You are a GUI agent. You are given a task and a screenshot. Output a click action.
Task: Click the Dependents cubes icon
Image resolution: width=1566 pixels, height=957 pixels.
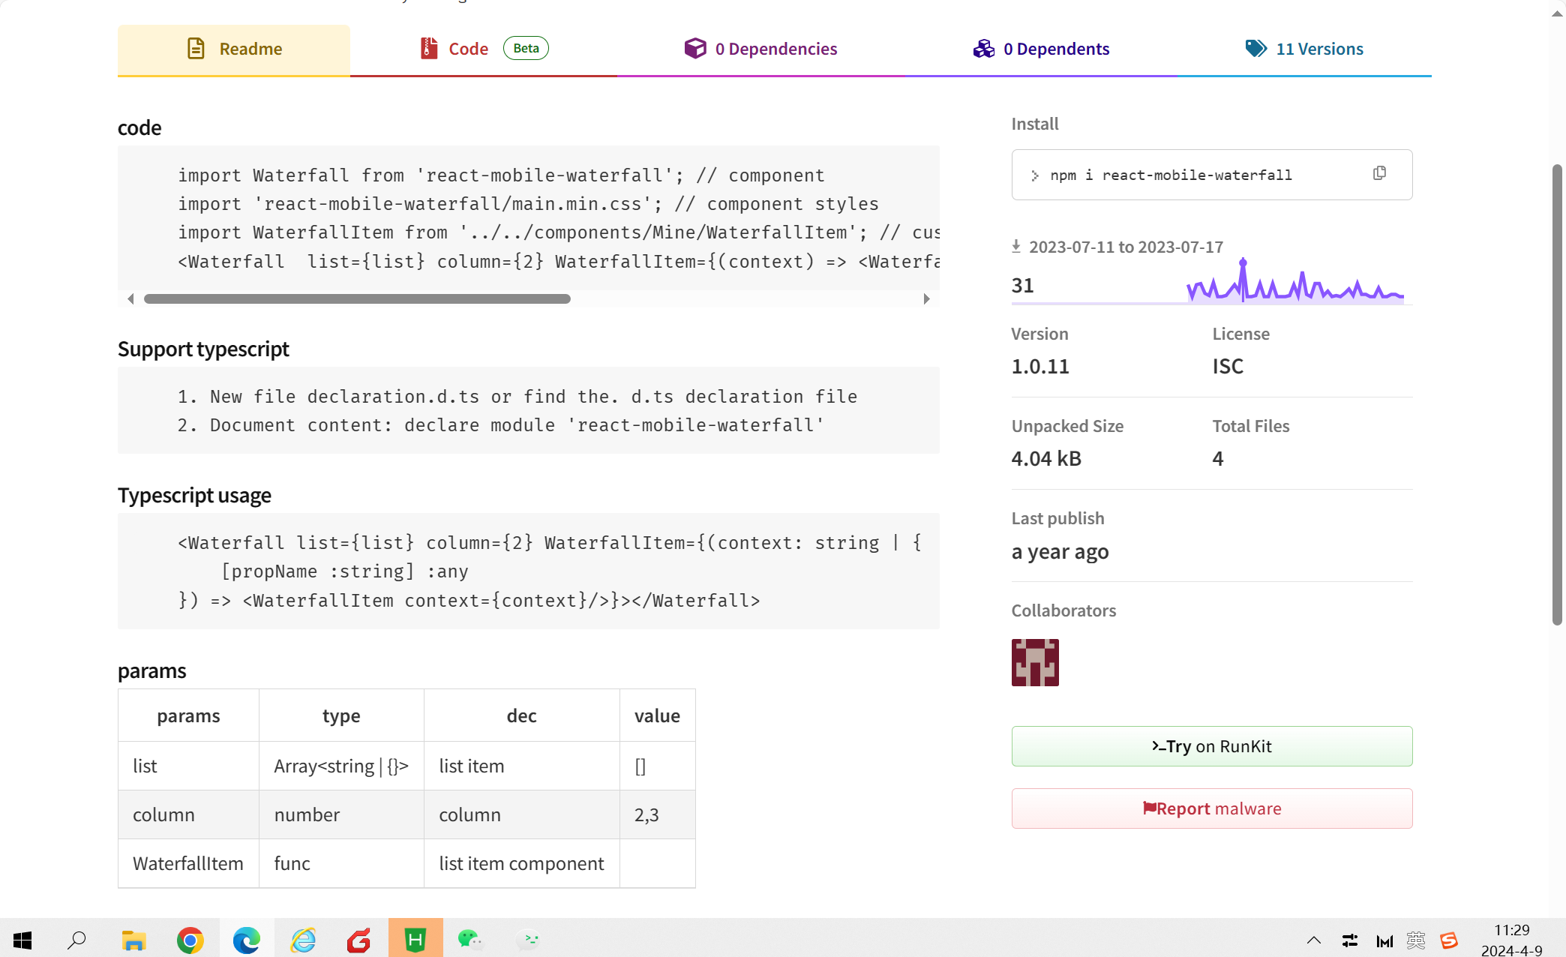[983, 49]
